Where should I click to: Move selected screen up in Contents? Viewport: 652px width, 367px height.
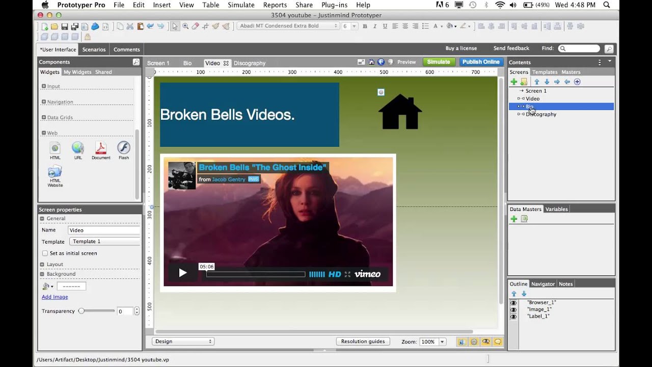536,82
